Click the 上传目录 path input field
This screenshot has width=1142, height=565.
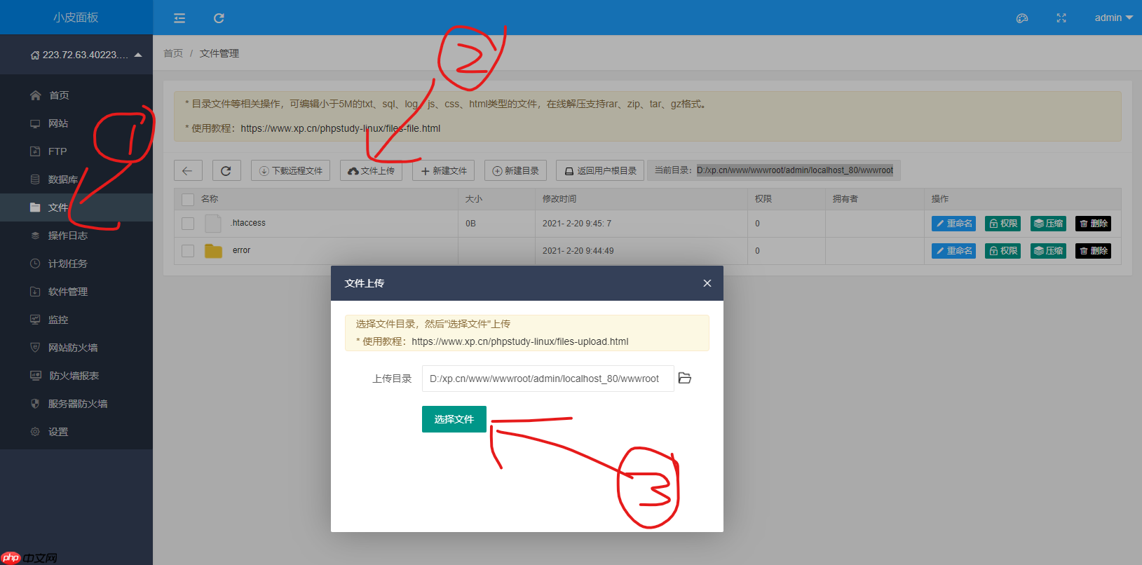click(548, 379)
